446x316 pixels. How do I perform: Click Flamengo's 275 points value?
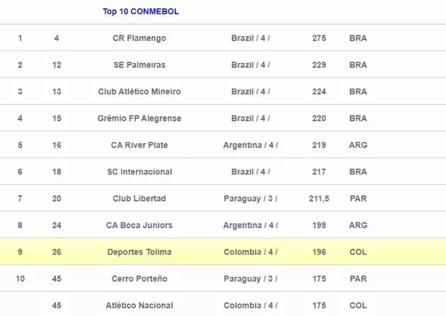coord(319,38)
